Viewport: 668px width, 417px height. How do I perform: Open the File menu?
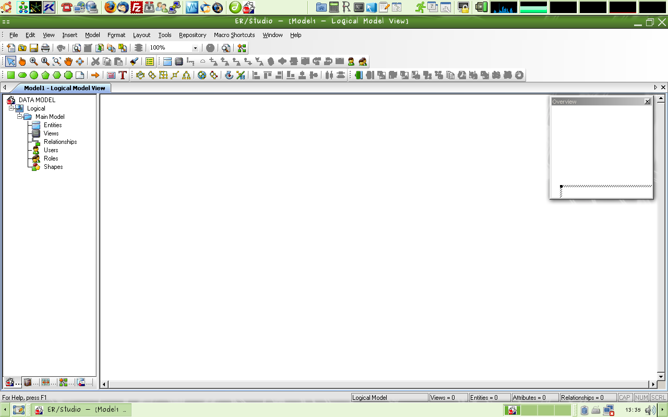tap(14, 35)
